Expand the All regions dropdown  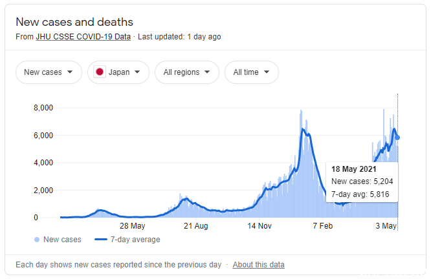pos(187,72)
